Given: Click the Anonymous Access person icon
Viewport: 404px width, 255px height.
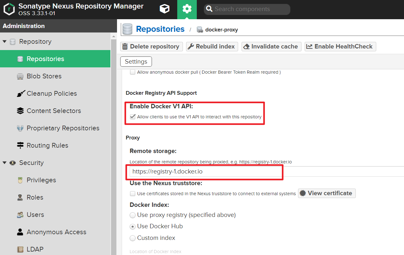Looking at the screenshot, I should click(20, 232).
